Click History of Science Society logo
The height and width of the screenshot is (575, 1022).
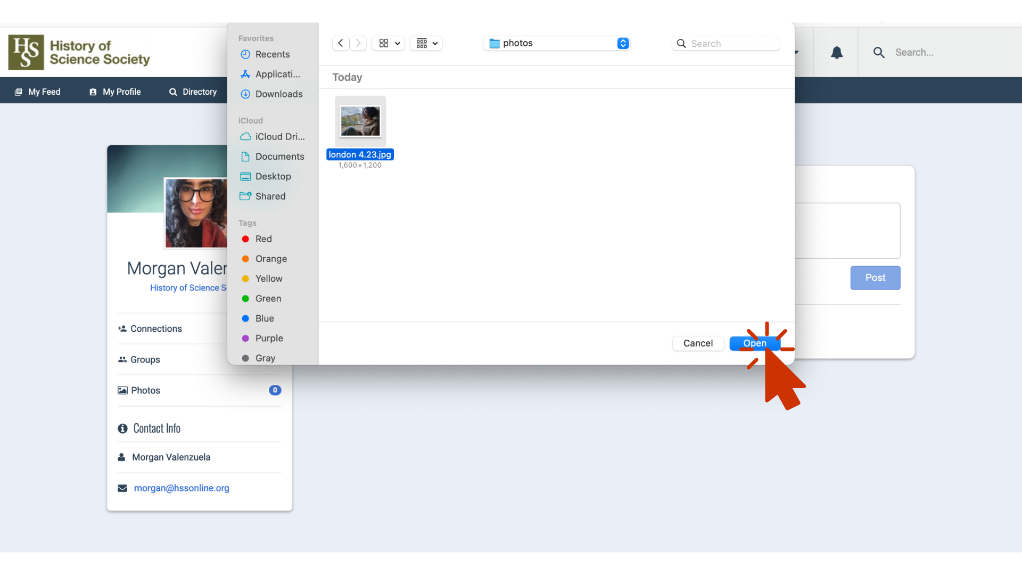tap(79, 52)
